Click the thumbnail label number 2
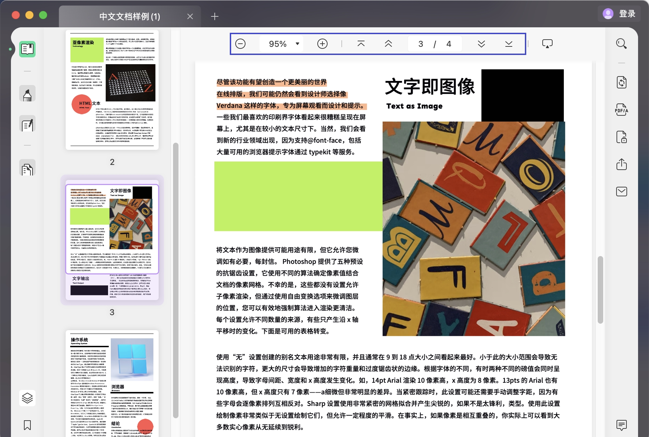This screenshot has height=437, width=649. point(112,162)
